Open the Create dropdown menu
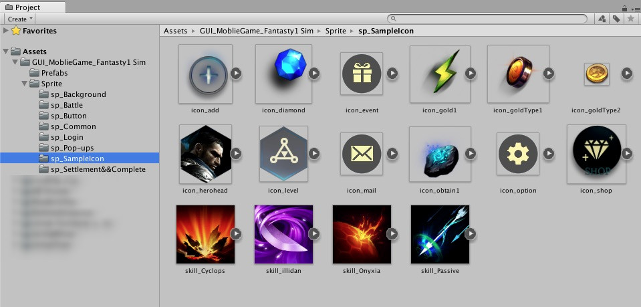The height and width of the screenshot is (307, 641). tap(19, 19)
